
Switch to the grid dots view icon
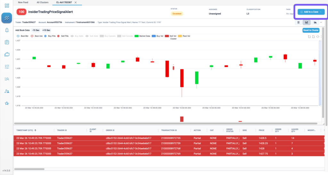tap(299, 22)
